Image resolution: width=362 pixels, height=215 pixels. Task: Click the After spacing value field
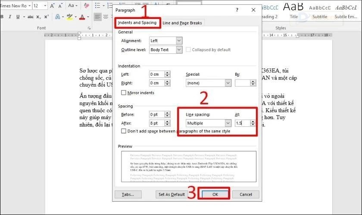[157, 123]
